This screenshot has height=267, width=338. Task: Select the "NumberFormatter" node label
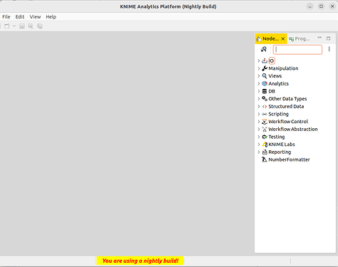tap(289, 159)
